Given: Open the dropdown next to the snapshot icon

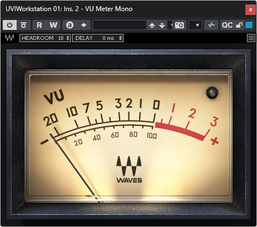Looking at the screenshot, I should coord(196,25).
